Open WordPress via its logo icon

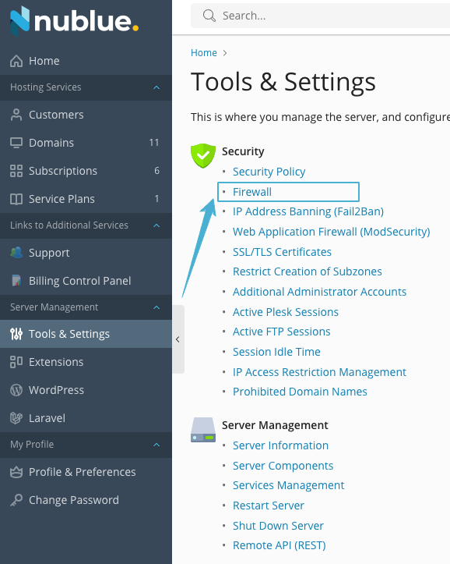16,390
